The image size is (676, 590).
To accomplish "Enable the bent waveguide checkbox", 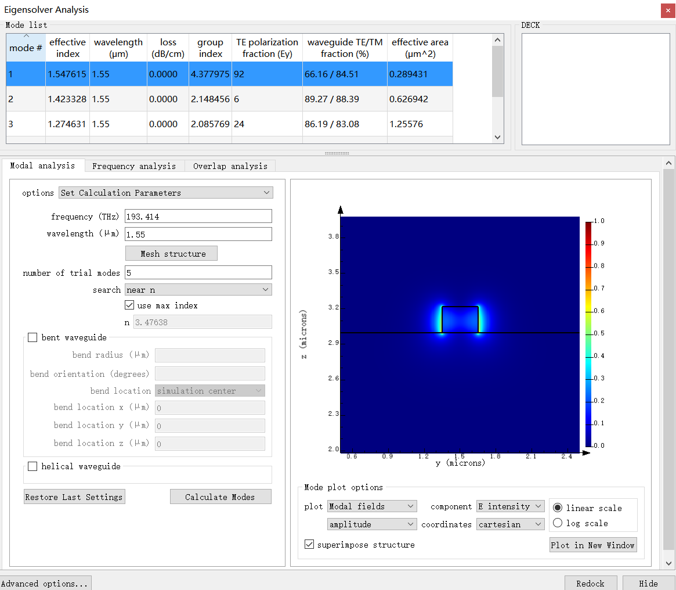I will tap(32, 337).
